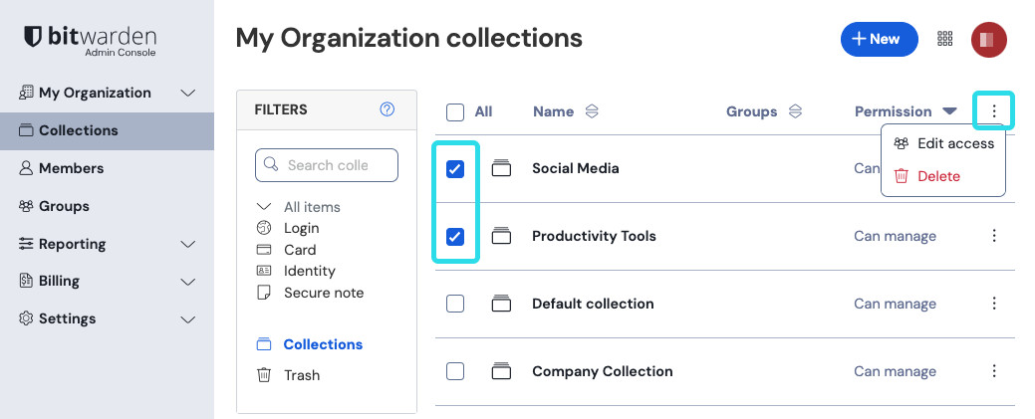
Task: Click the filters help question icon
Action: 388,109
